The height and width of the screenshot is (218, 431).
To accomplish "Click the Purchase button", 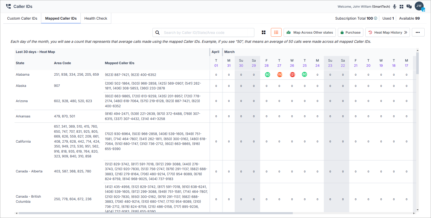I will 351,32.
